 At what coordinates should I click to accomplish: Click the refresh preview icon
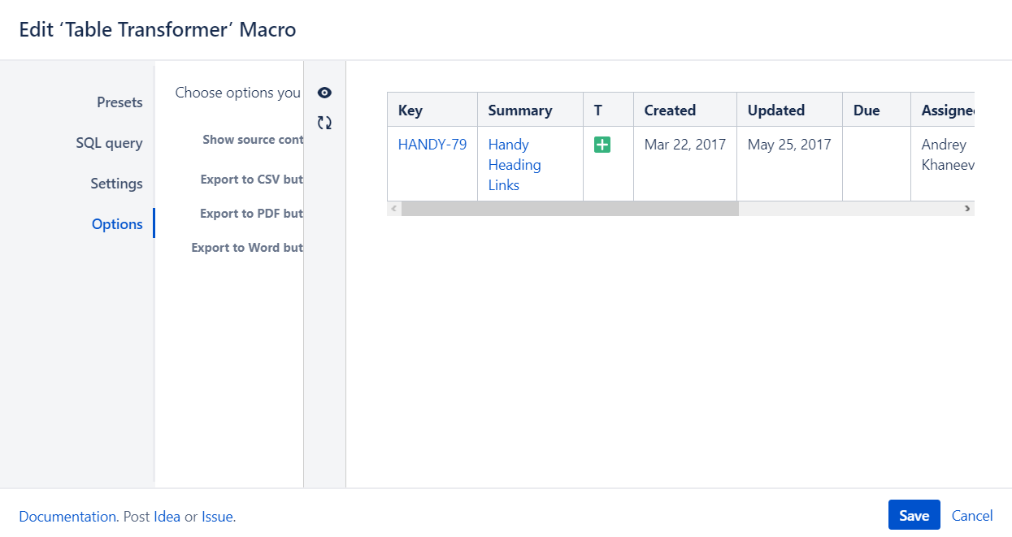pos(324,123)
